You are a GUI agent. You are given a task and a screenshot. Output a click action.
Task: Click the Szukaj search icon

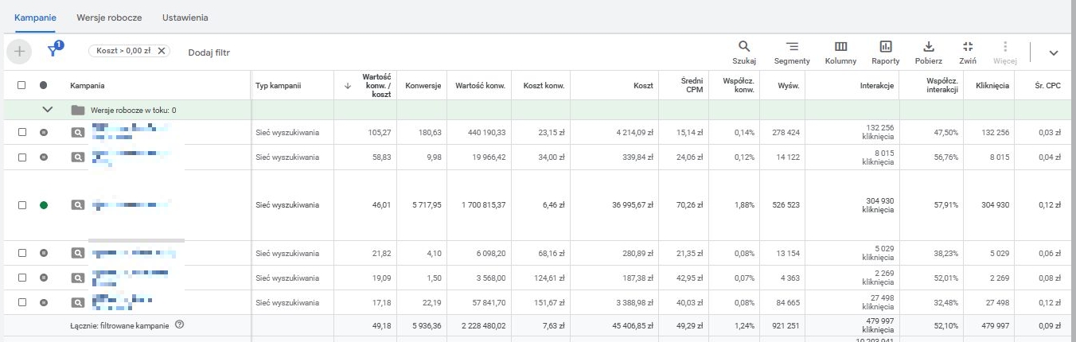coord(744,47)
